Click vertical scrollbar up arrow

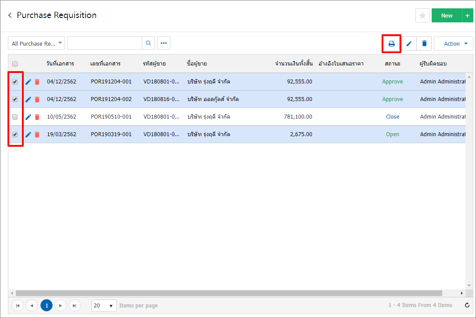click(469, 77)
